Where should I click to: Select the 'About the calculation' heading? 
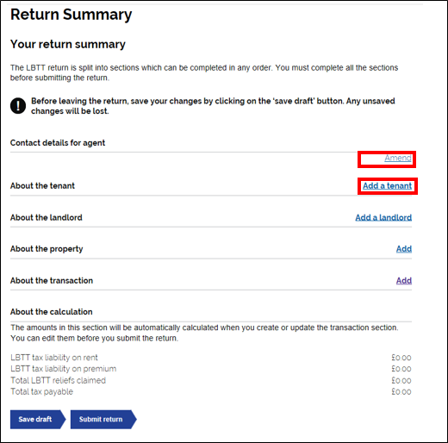click(x=52, y=312)
